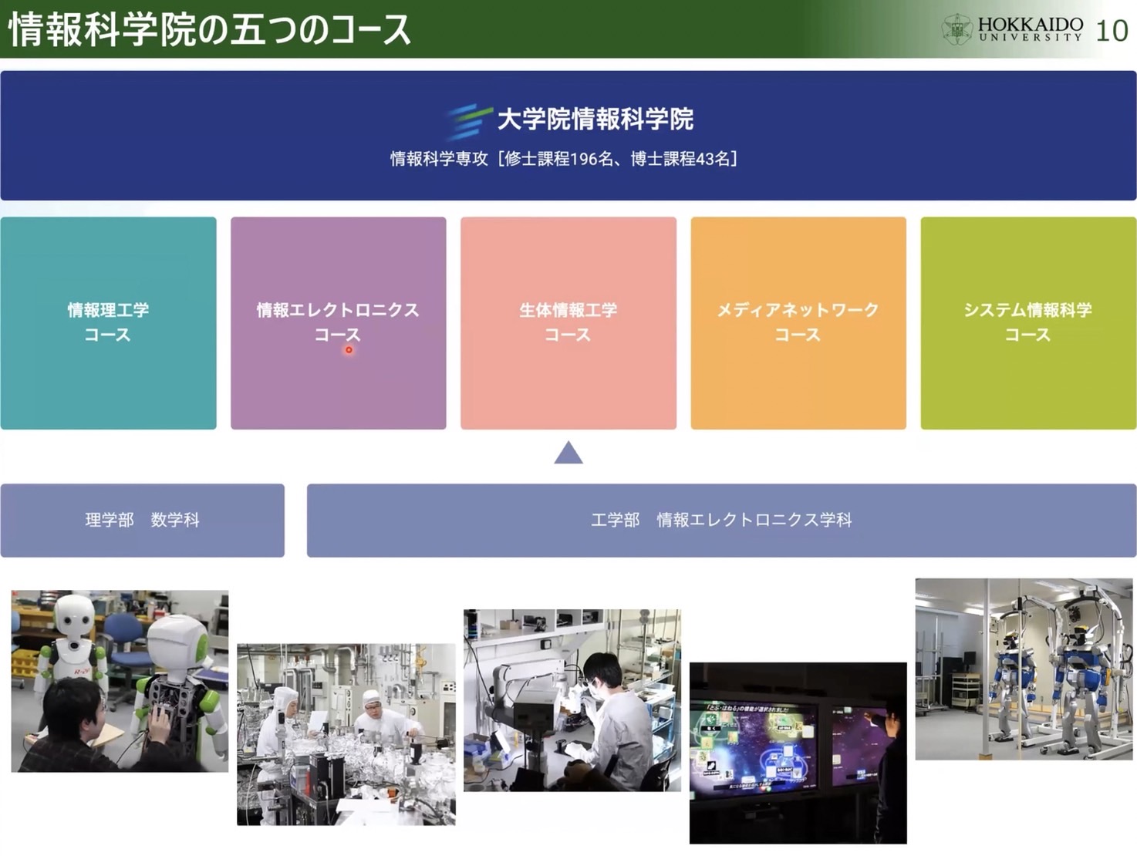The height and width of the screenshot is (856, 1137).
Task: Open the white humanoid robots photo
Action: coord(120,681)
